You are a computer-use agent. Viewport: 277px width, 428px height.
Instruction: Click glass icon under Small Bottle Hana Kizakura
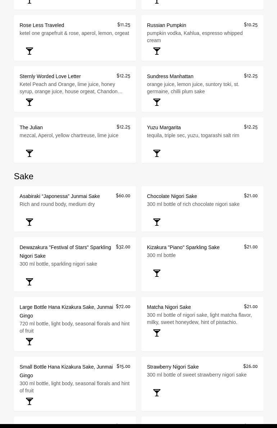tap(29, 401)
